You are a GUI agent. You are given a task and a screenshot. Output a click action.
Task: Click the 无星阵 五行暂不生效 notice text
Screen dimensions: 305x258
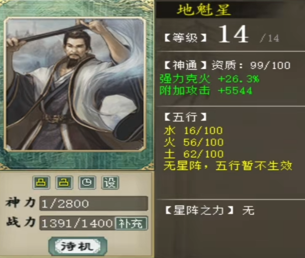[228, 166]
